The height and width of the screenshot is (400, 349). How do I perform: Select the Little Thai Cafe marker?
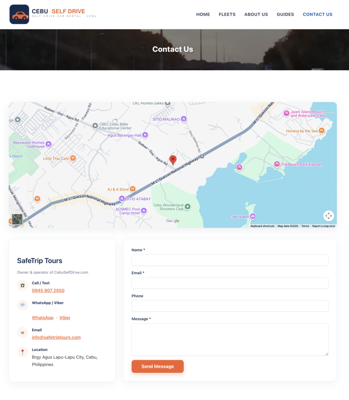tap(73, 158)
